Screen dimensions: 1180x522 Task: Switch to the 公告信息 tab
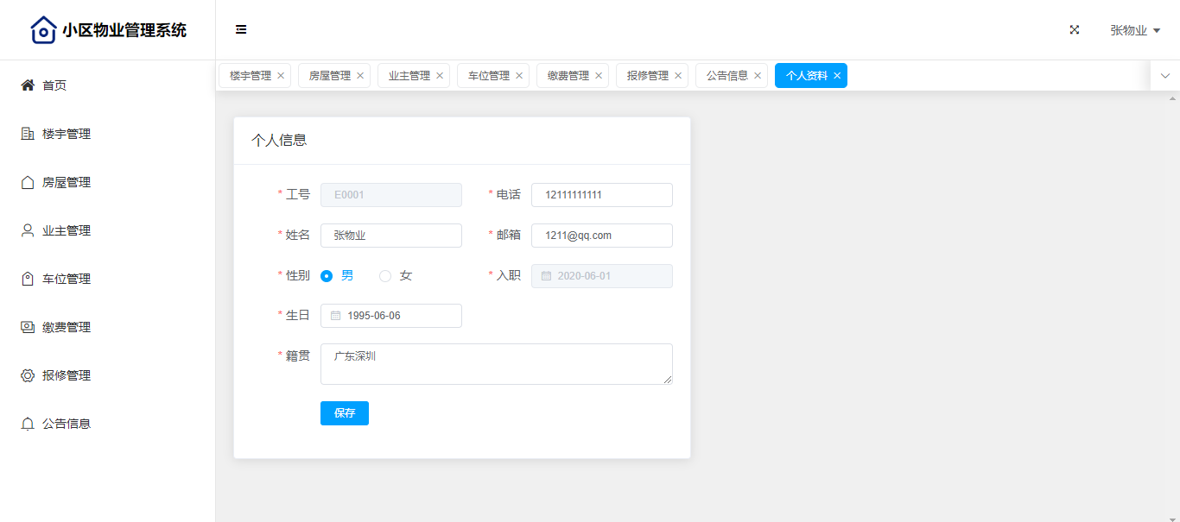726,76
